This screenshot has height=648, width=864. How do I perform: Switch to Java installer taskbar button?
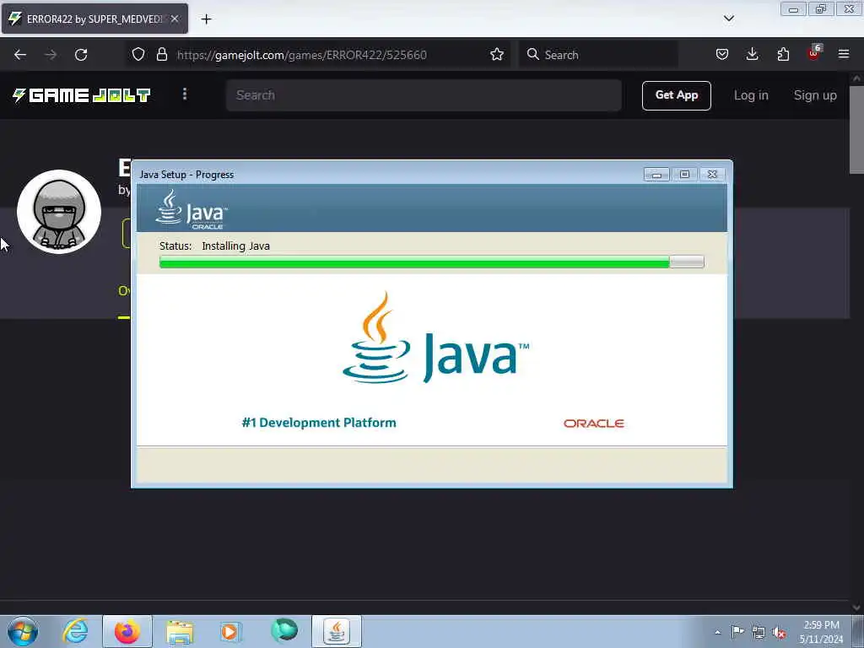[x=337, y=631]
